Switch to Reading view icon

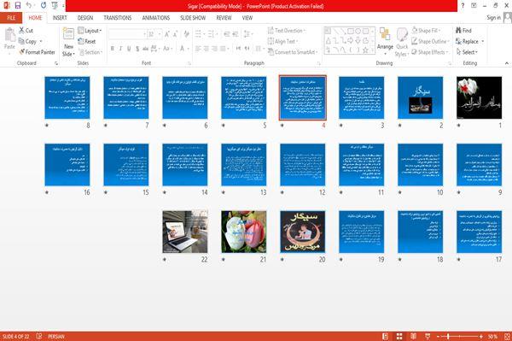(413, 337)
